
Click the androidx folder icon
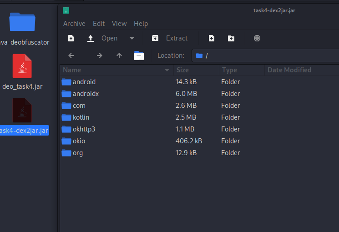(x=66, y=94)
